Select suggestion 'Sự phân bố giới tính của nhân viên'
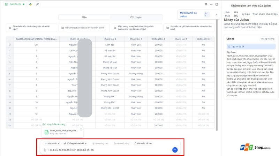The image size is (279, 156). [189, 28]
